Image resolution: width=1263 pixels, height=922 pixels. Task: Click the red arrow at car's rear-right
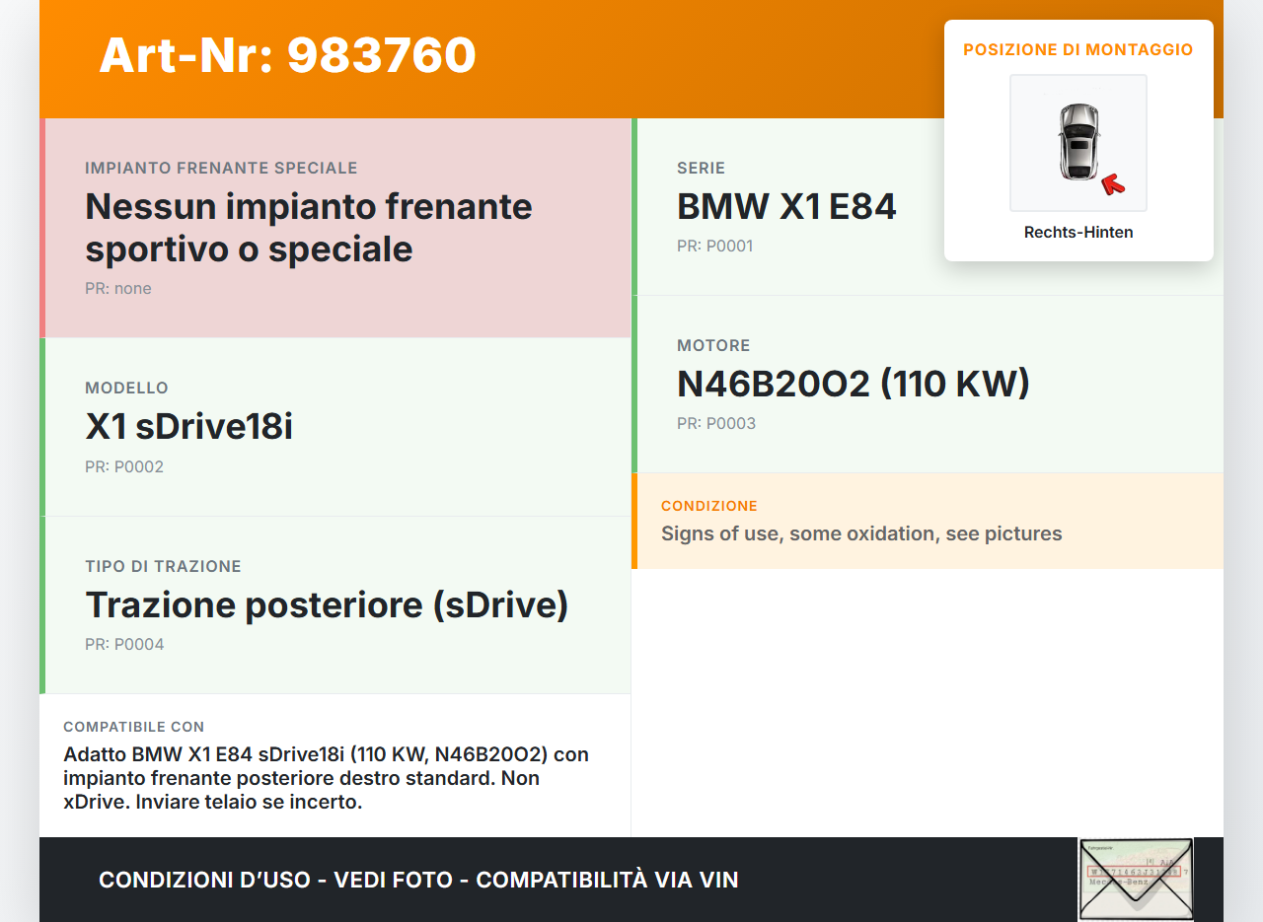[x=1113, y=183]
